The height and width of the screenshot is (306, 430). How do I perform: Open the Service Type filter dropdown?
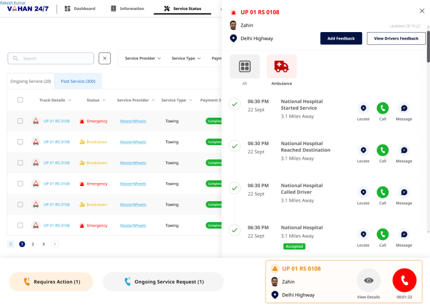(x=186, y=58)
